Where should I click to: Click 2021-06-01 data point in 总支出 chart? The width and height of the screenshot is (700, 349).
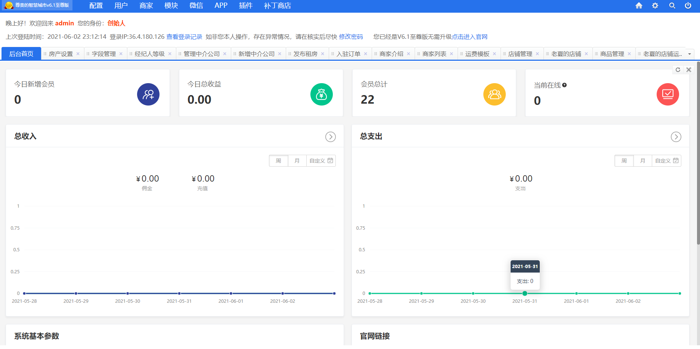[576, 293]
